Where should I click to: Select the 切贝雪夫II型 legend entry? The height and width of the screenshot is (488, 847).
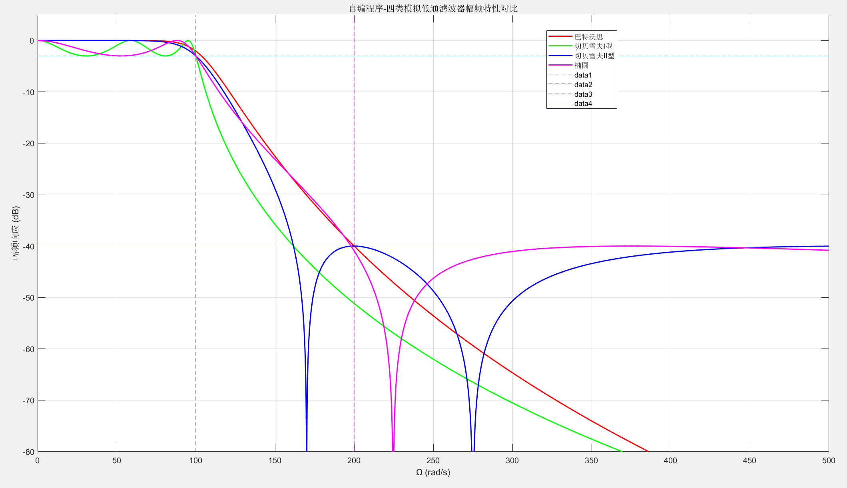(594, 56)
